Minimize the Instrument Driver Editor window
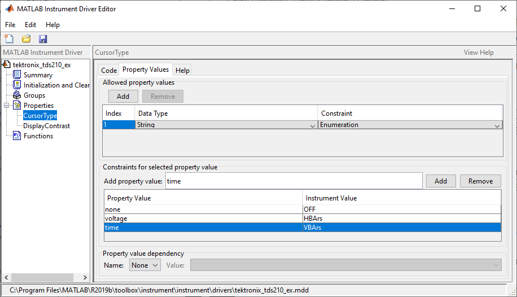 (x=452, y=8)
